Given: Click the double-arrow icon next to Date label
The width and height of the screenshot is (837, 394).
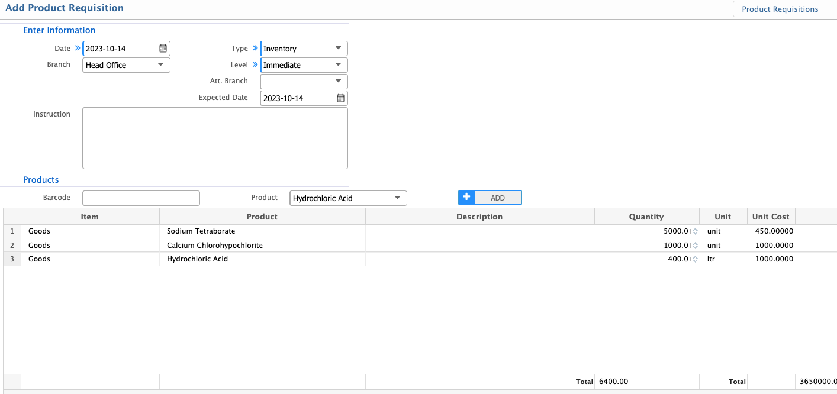Looking at the screenshot, I should [x=78, y=48].
